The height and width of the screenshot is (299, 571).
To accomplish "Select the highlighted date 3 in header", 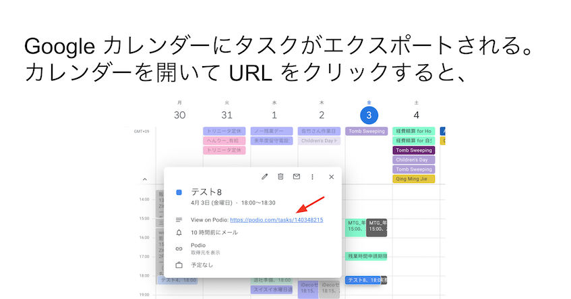I will 368,115.
